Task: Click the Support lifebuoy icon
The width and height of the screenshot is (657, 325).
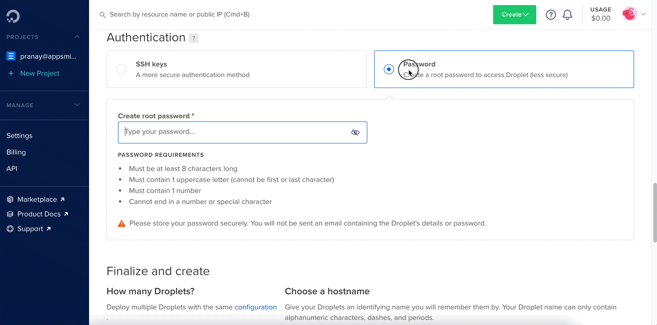Action: [x=10, y=229]
